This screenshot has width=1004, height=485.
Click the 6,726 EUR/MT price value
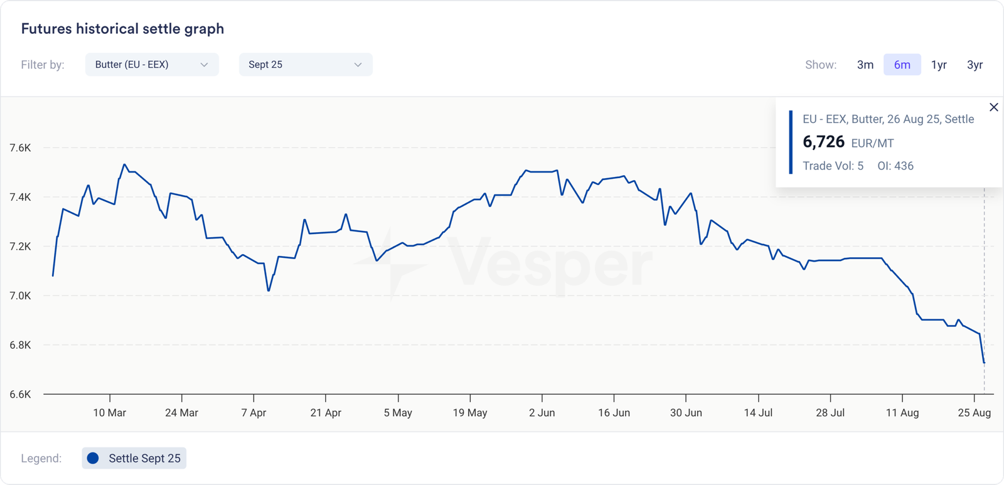823,142
